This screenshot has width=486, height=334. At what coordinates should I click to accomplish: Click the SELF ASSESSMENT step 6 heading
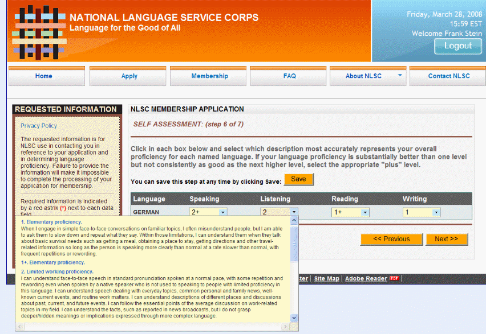pos(188,124)
